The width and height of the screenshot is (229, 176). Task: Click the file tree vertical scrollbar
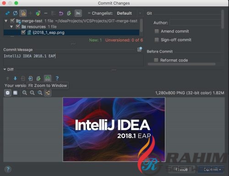tap(142, 25)
